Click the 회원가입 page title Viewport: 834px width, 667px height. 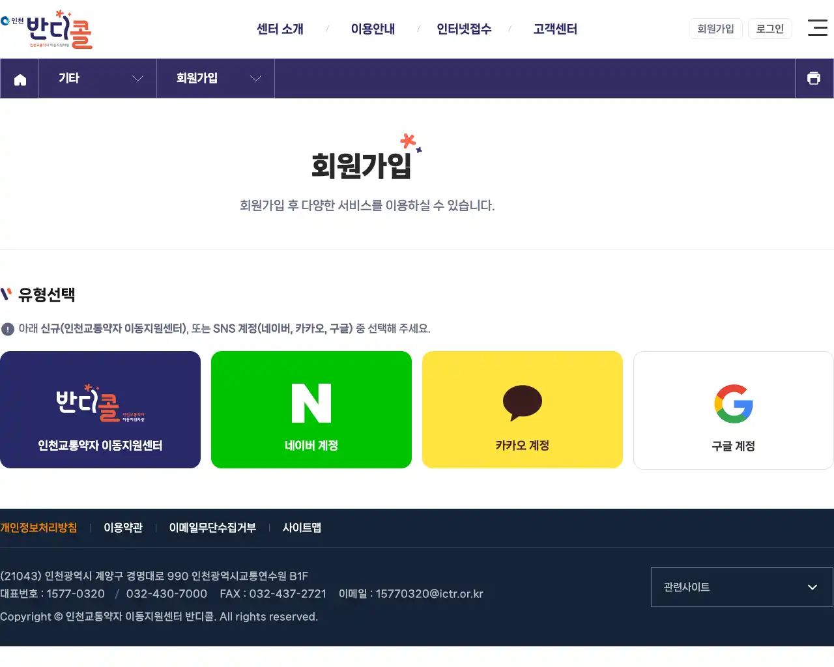pos(362,165)
